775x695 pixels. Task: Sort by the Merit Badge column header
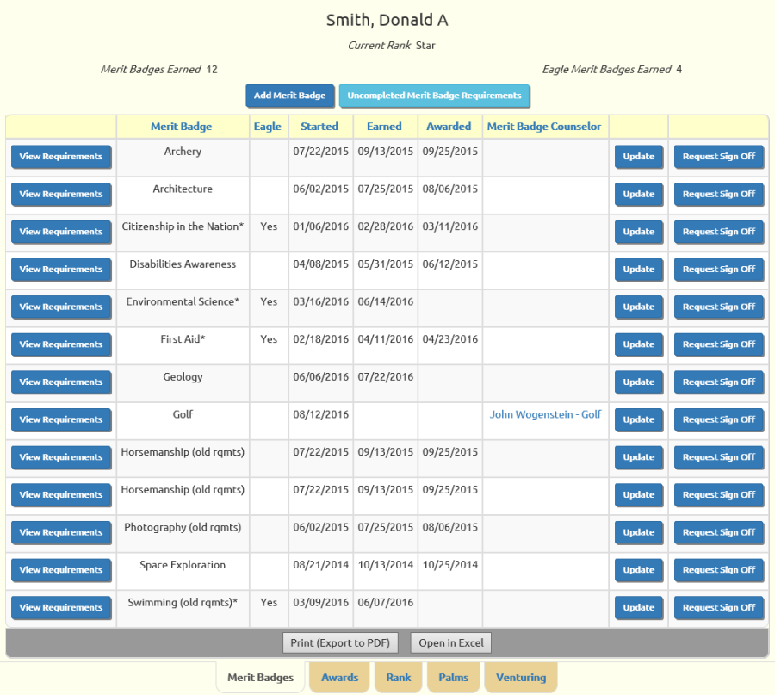tap(182, 127)
